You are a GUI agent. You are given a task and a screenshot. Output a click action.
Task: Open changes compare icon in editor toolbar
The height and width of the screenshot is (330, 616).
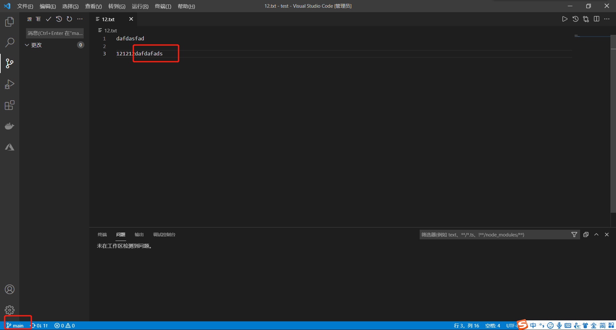(x=586, y=19)
